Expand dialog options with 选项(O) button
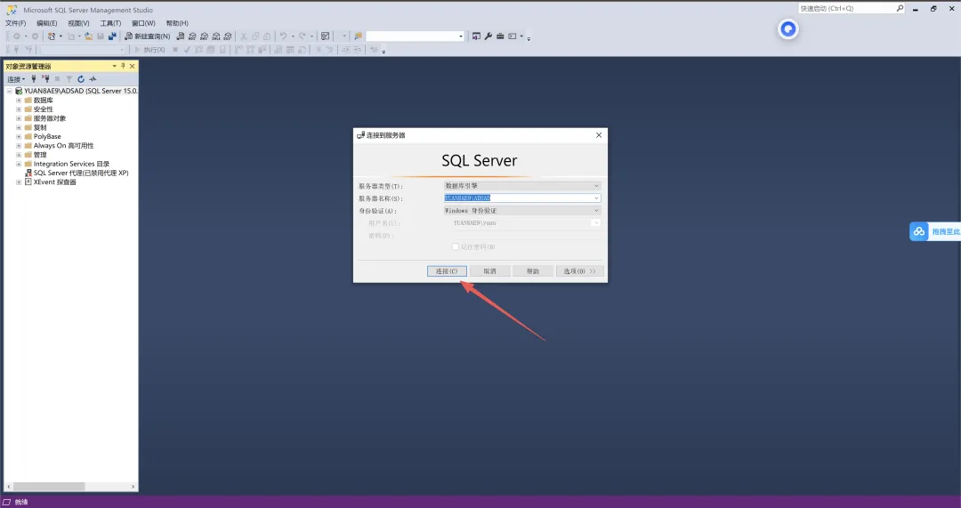This screenshot has width=961, height=508. pos(580,270)
